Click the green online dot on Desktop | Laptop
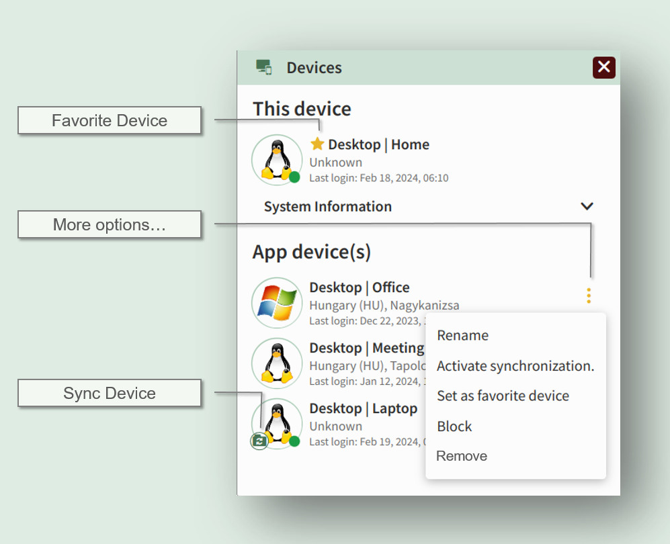670x544 pixels. point(294,441)
